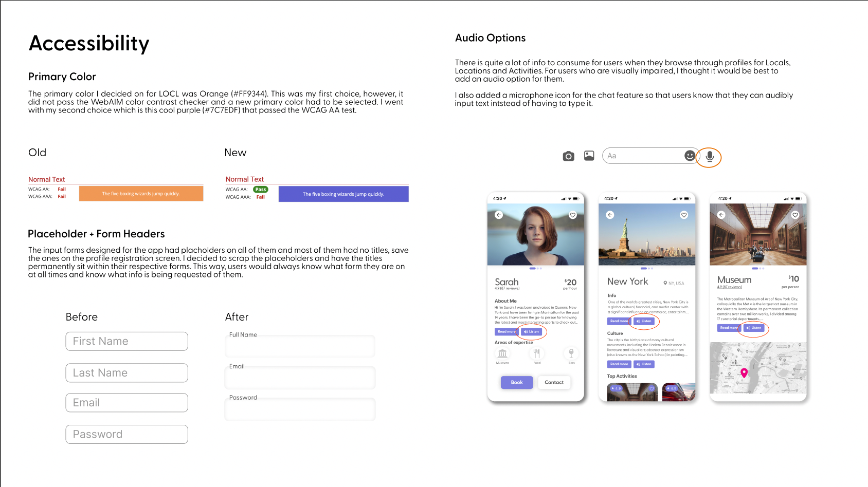Click Listen under the Culture section
Image resolution: width=868 pixels, height=487 pixels.
pyautogui.click(x=644, y=364)
